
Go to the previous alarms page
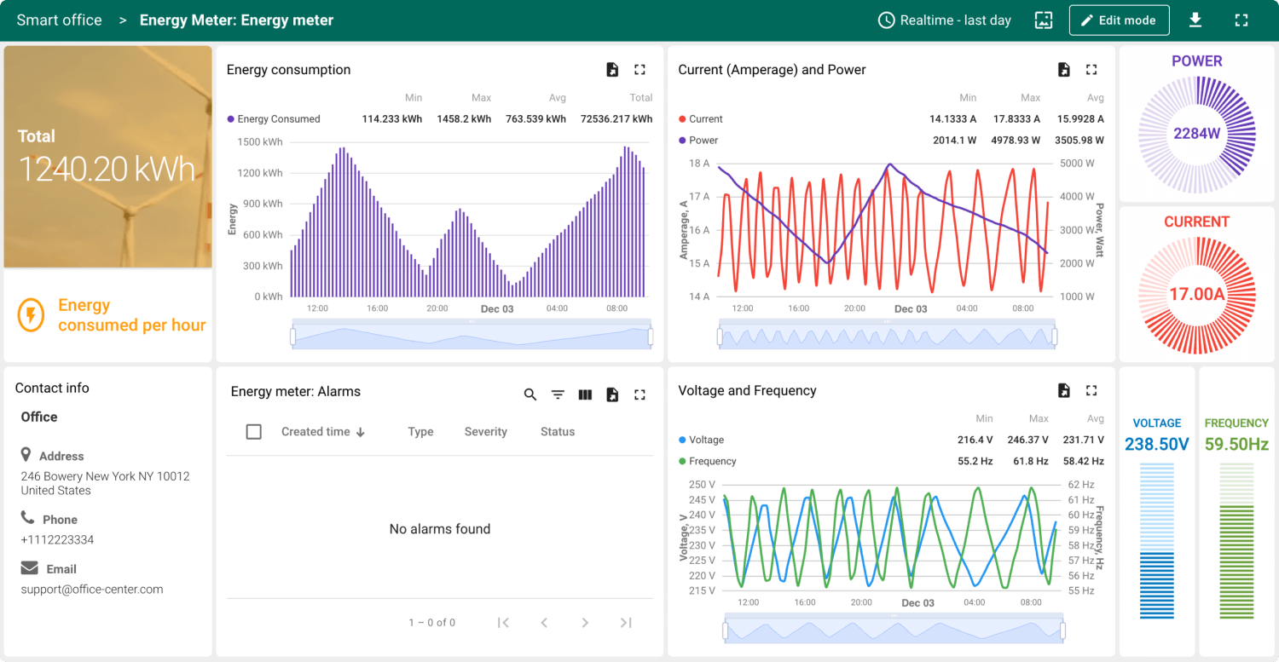[544, 623]
